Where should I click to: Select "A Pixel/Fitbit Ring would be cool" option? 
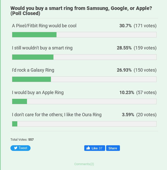tap(44, 26)
